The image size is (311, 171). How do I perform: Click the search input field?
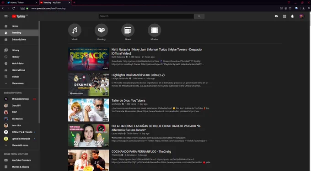[x=146, y=16]
